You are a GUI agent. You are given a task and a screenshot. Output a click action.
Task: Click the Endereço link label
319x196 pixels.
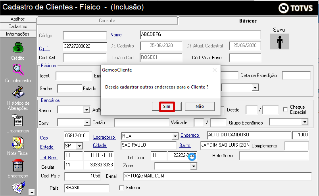click(x=190, y=135)
